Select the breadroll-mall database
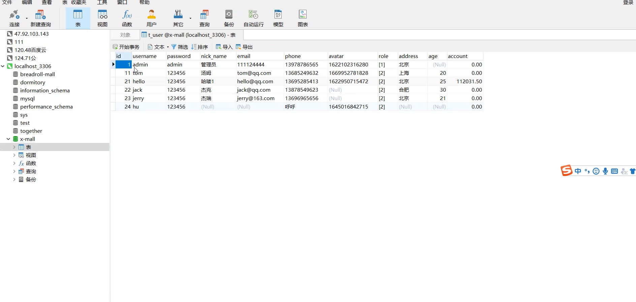 (x=37, y=74)
